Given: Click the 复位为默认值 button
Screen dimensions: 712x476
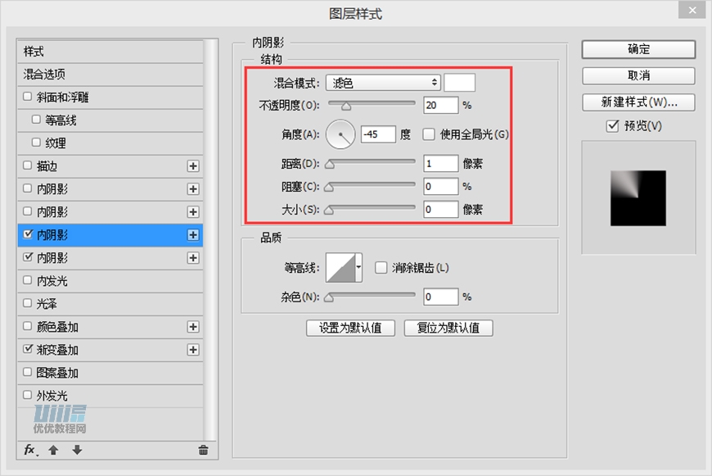Looking at the screenshot, I should click(448, 328).
